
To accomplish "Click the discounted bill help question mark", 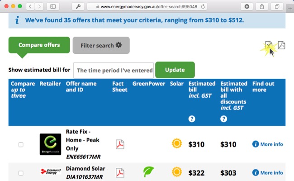I will 224,119.
